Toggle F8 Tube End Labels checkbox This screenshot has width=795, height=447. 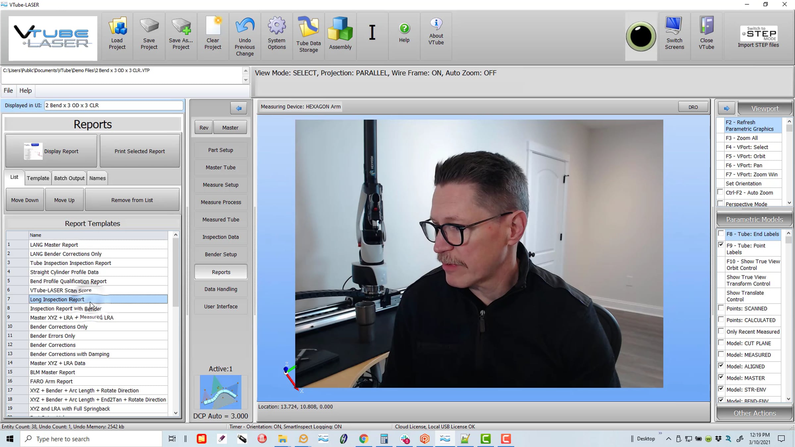click(x=721, y=234)
